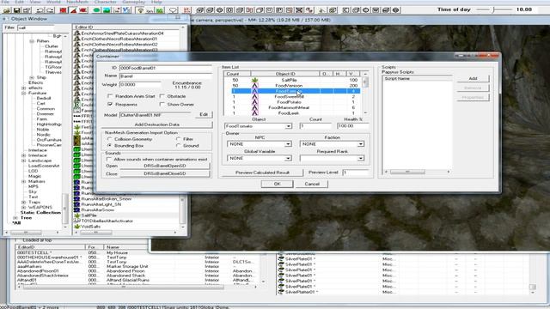The width and height of the screenshot is (550, 309).
Task: Collapse the Furniture tree node
Action: (23, 94)
